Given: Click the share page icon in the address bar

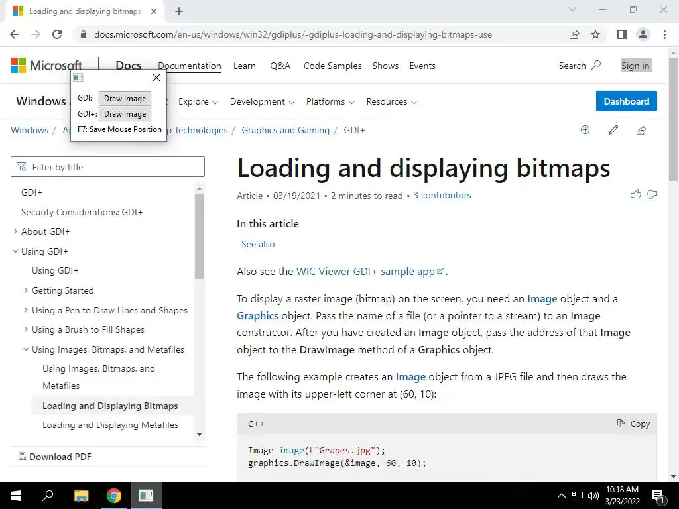Looking at the screenshot, I should (574, 34).
